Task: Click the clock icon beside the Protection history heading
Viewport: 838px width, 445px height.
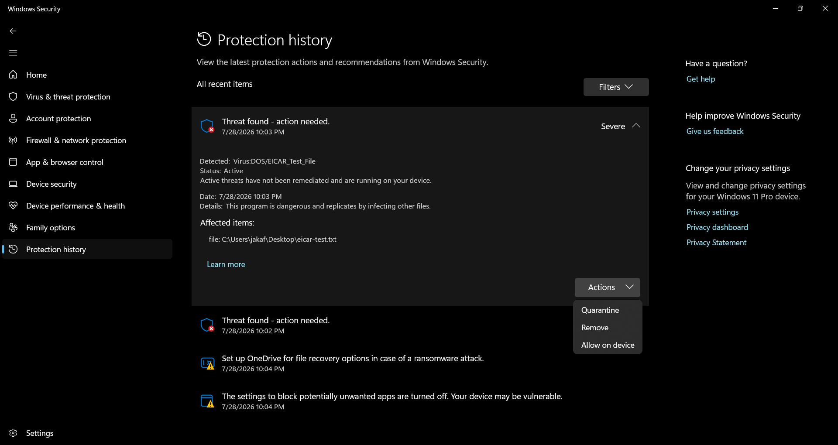Action: pyautogui.click(x=204, y=39)
